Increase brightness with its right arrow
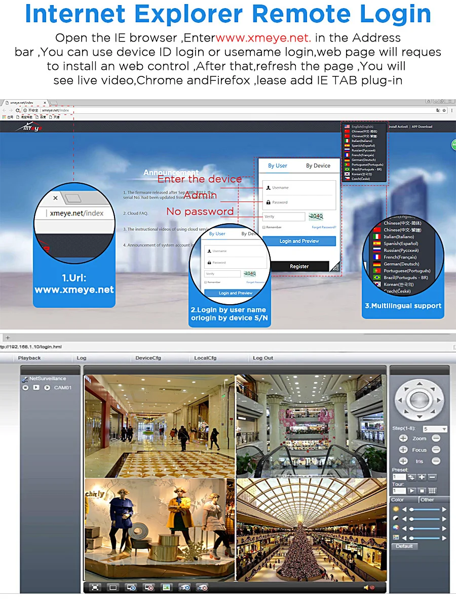This screenshot has width=456, height=612. [444, 509]
